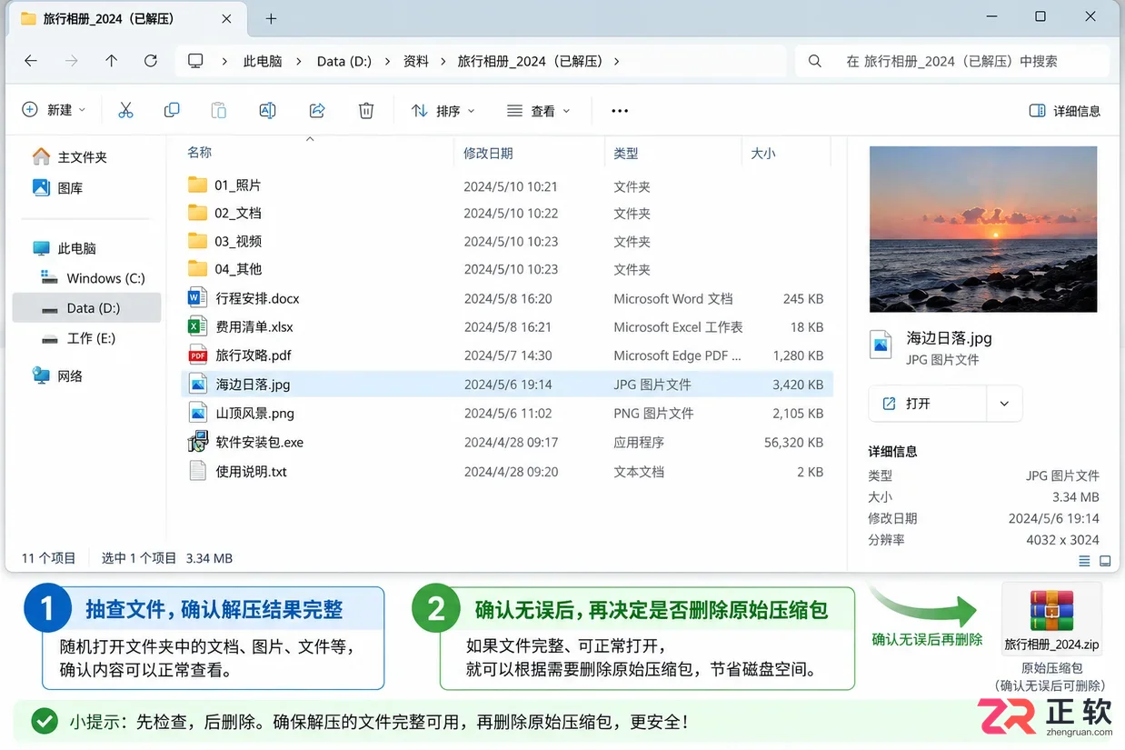Expand chevron after Data (D:) in address bar
1125x750 pixels.
point(386,61)
